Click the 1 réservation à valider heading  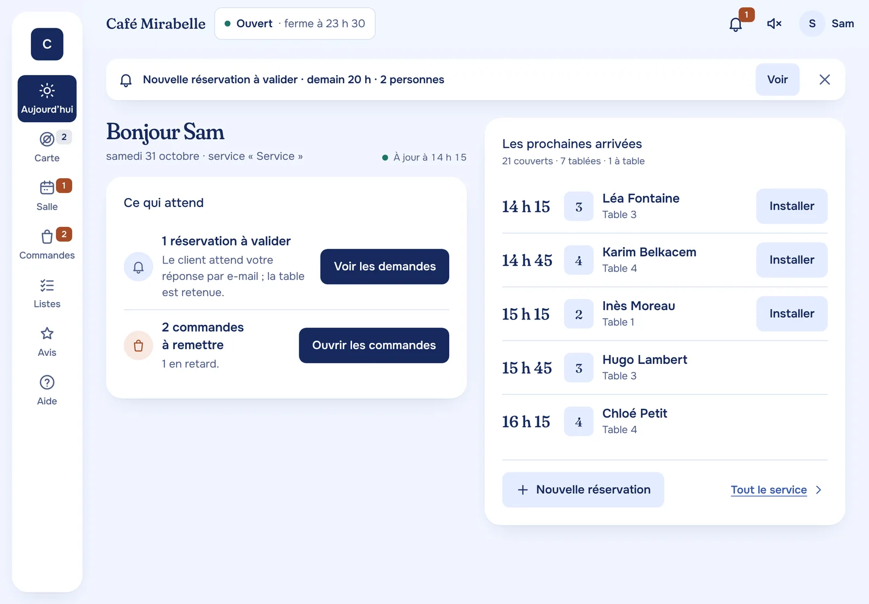tap(226, 241)
